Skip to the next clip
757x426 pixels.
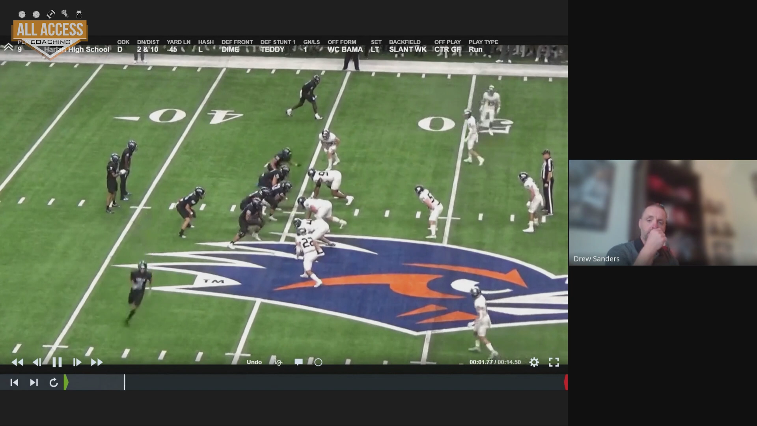pyautogui.click(x=34, y=382)
